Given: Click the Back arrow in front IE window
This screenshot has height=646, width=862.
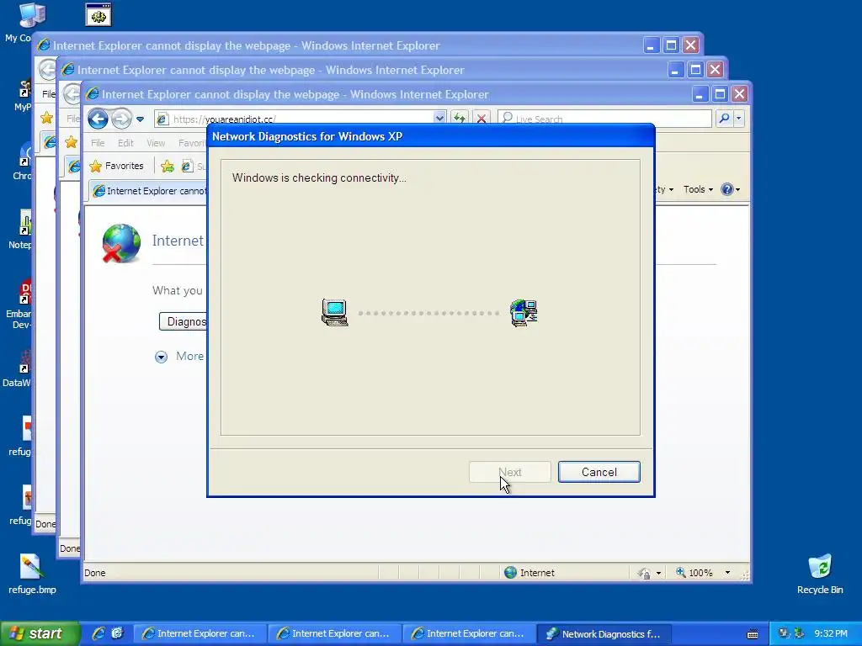Looking at the screenshot, I should click(98, 119).
